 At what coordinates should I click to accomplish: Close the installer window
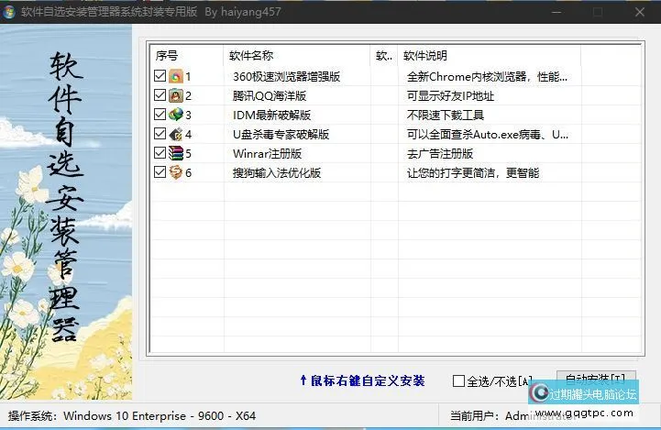pos(640,12)
